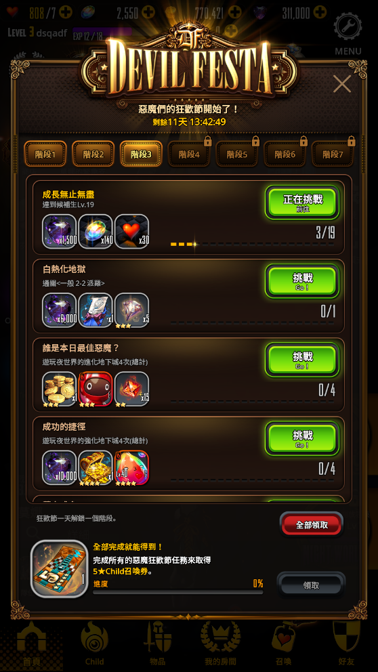Select the locked 階段4 tab
Viewport: 378px width, 672px height.
(x=189, y=154)
